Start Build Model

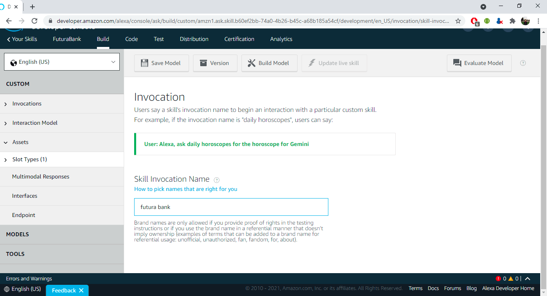(x=269, y=63)
